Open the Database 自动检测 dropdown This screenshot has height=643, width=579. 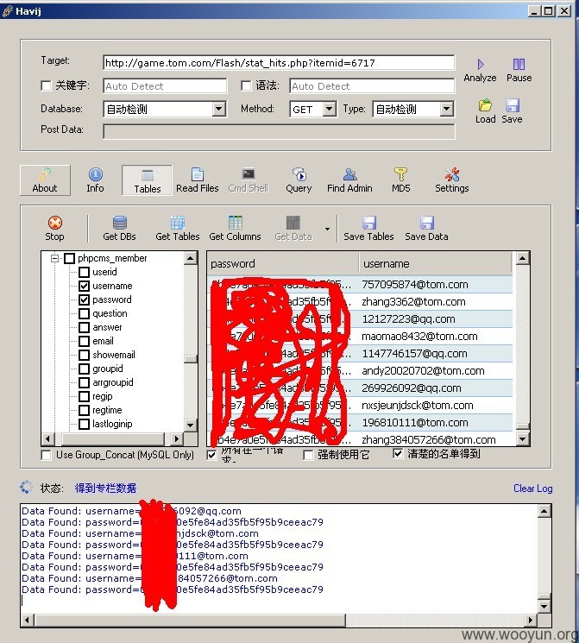click(219, 109)
